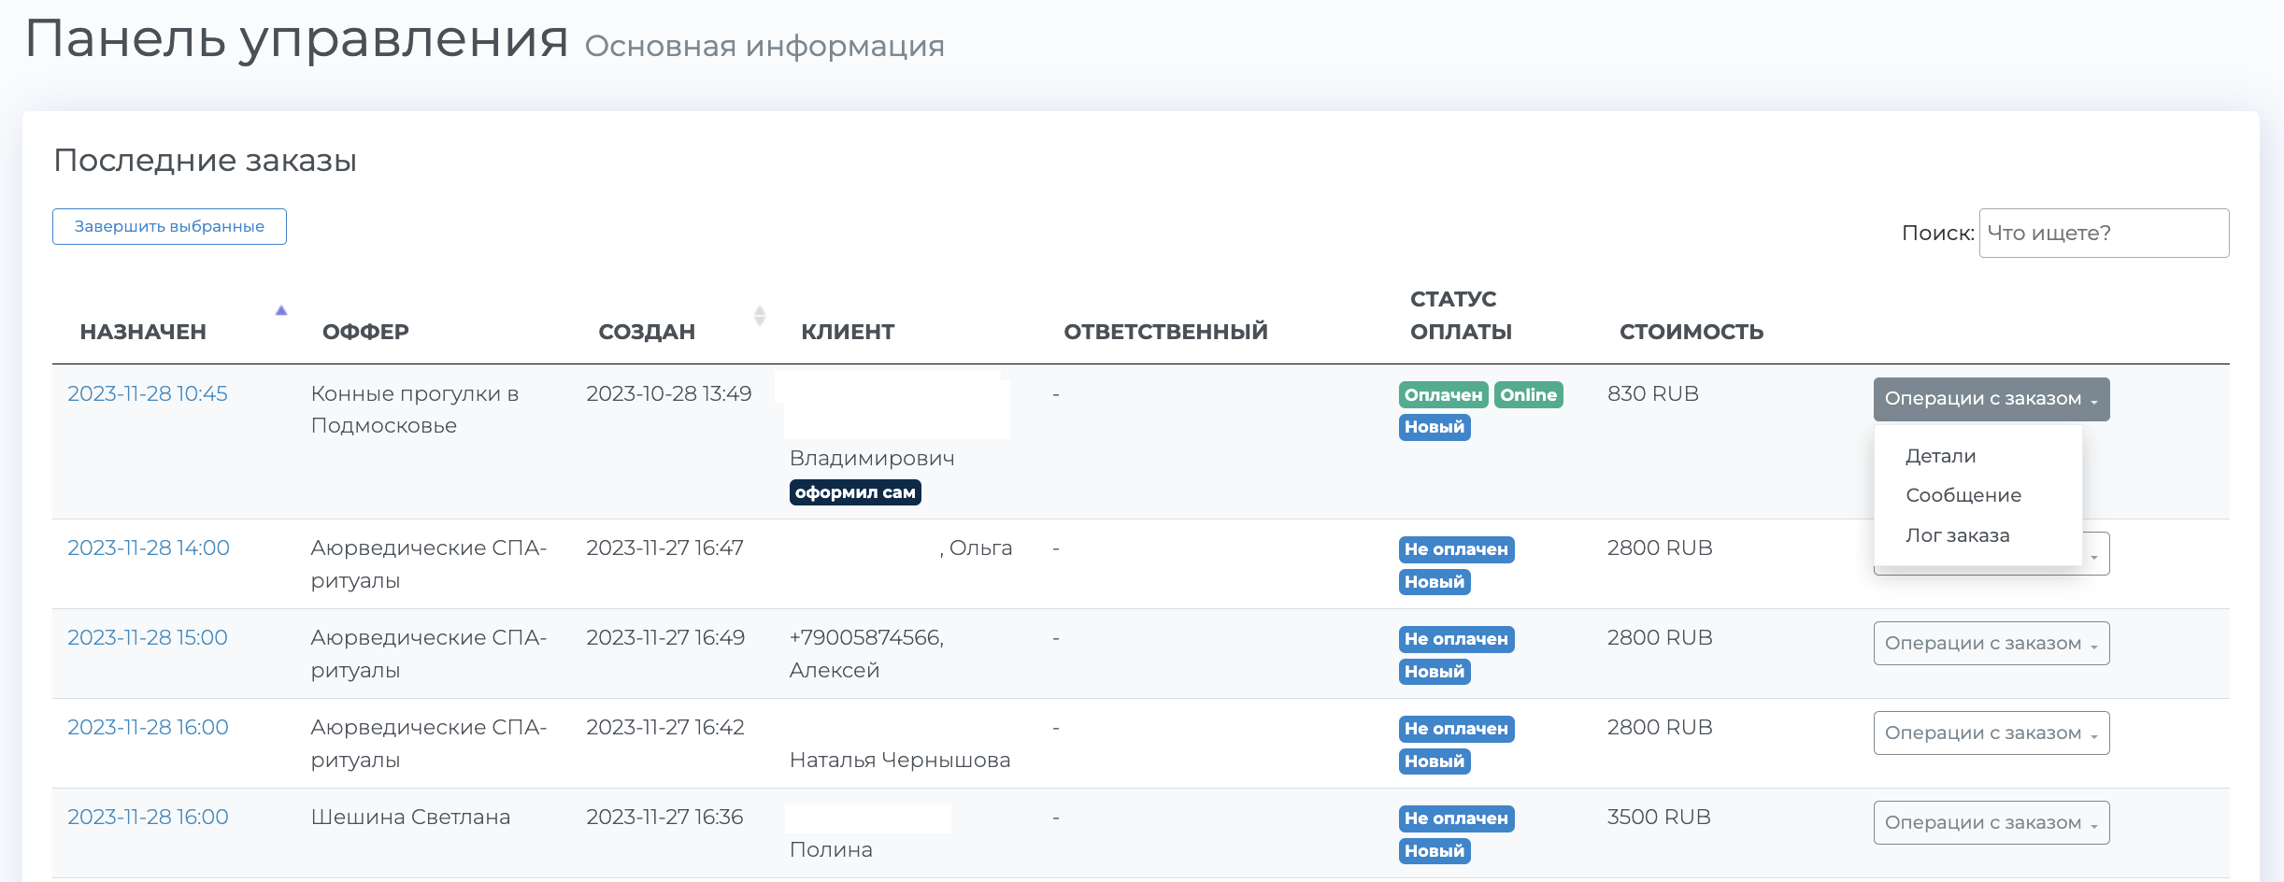Expand order operations for the Алексей order

click(x=1991, y=644)
